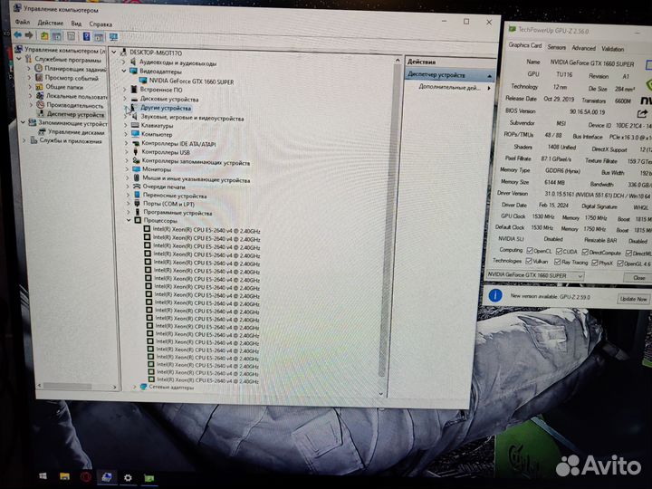Click the Очереди печати printer icon

[x=137, y=187]
